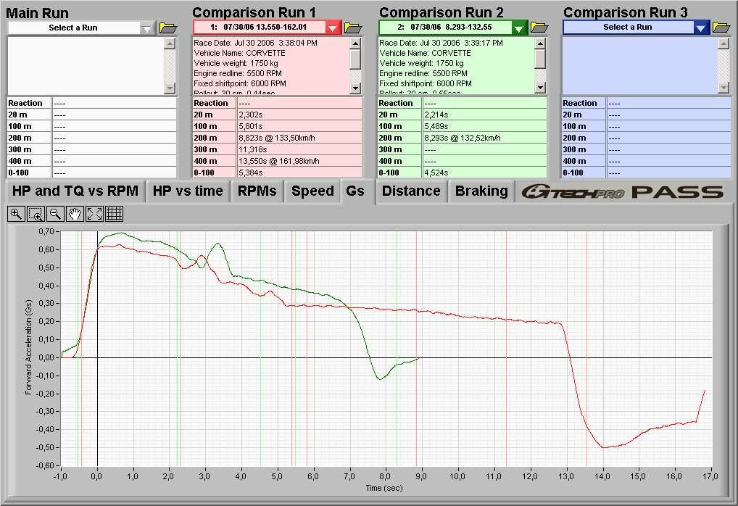The height and width of the screenshot is (506, 738).
Task: Open the Distance tab
Action: 411,191
